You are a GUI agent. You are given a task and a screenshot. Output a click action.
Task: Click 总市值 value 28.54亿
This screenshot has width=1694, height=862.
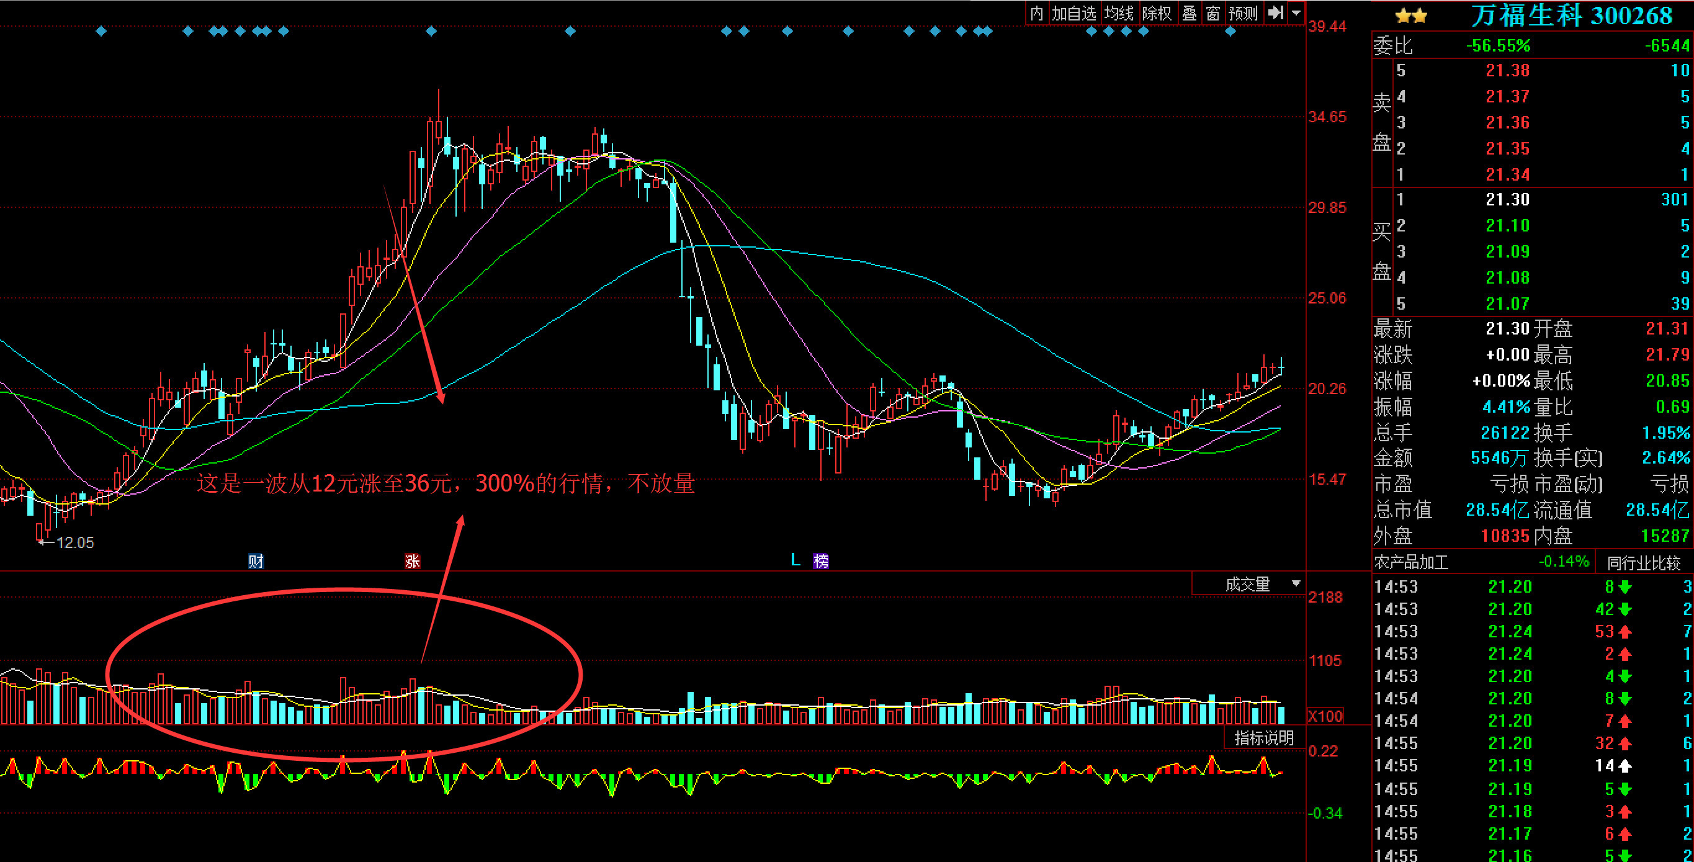(1497, 510)
